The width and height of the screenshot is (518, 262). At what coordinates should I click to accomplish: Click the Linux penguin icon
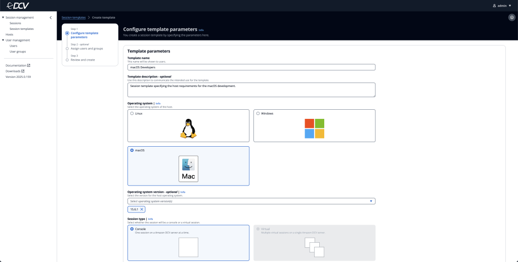pyautogui.click(x=188, y=128)
